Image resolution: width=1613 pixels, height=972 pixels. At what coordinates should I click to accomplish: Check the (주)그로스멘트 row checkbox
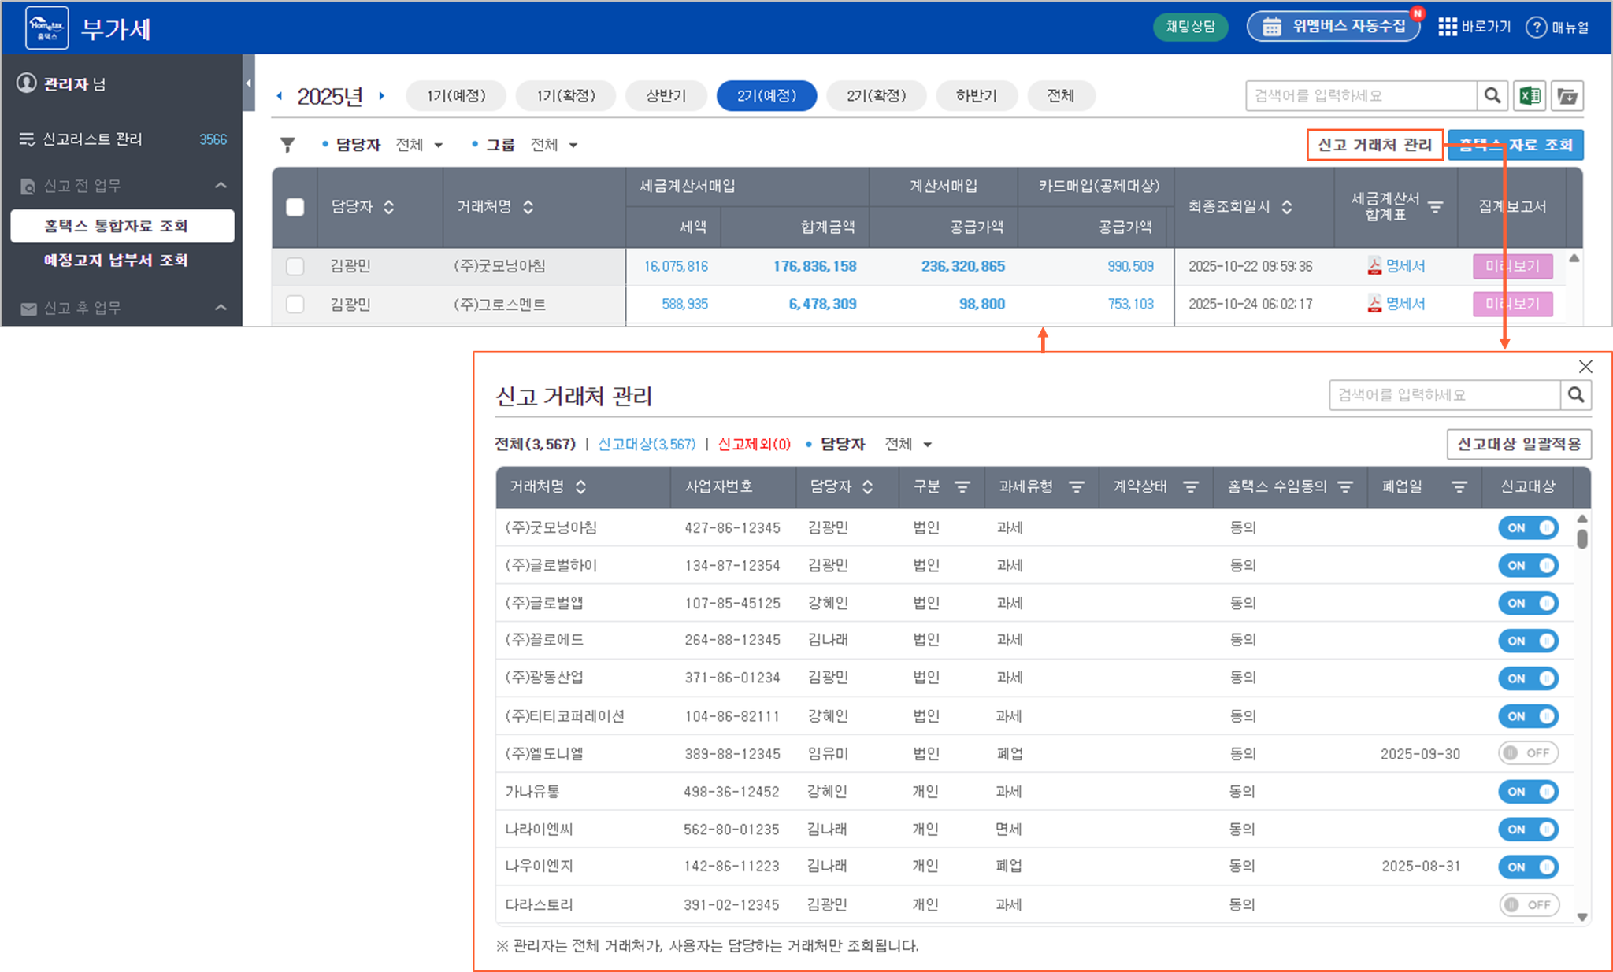pos(295,304)
